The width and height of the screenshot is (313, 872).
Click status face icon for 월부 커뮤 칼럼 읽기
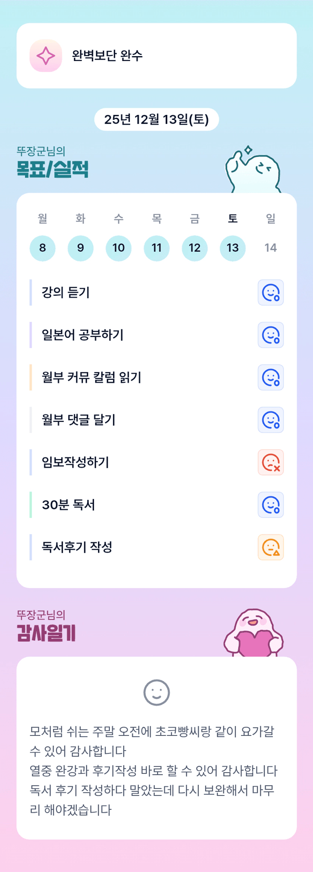pos(271,378)
